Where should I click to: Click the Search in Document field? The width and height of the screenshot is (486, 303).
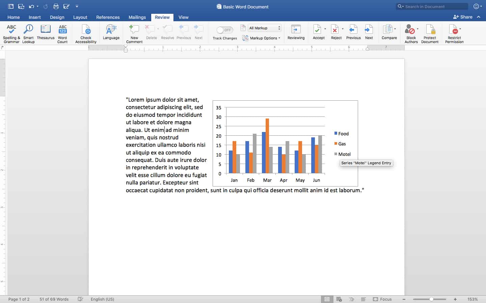tap(432, 6)
